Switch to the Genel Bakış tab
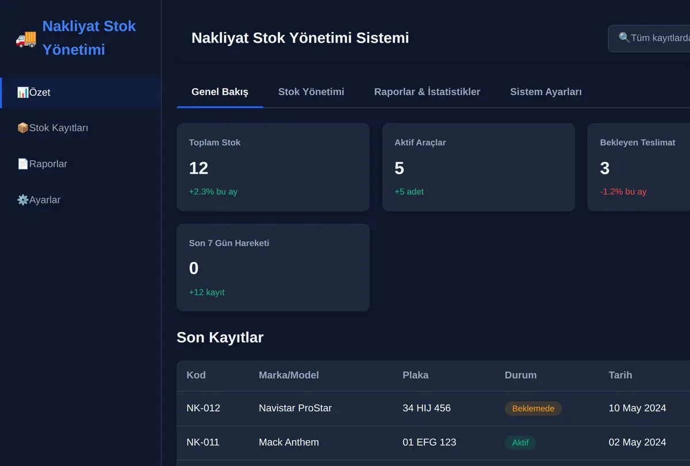Viewport: 690px width, 466px height. point(220,92)
